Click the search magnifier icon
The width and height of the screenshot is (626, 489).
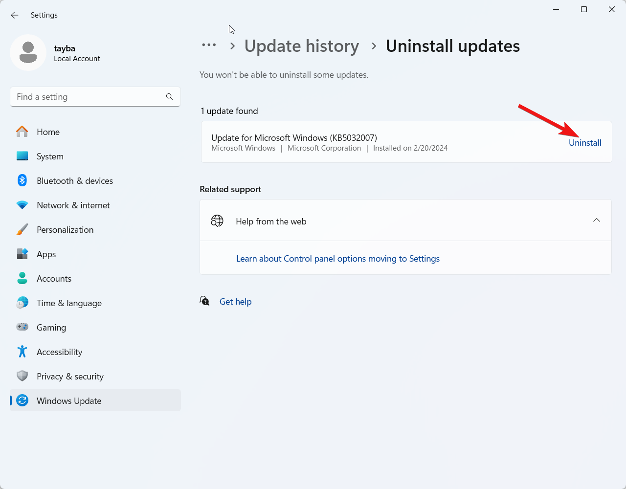click(169, 97)
